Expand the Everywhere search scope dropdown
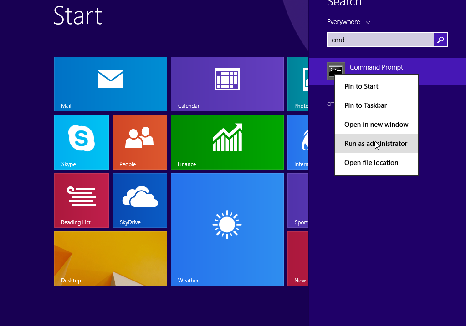Screen dimensions: 466x326 click(x=348, y=22)
